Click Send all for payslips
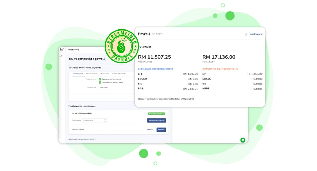Image resolution: width=317 pixels, height=171 pixels. [x=150, y=129]
